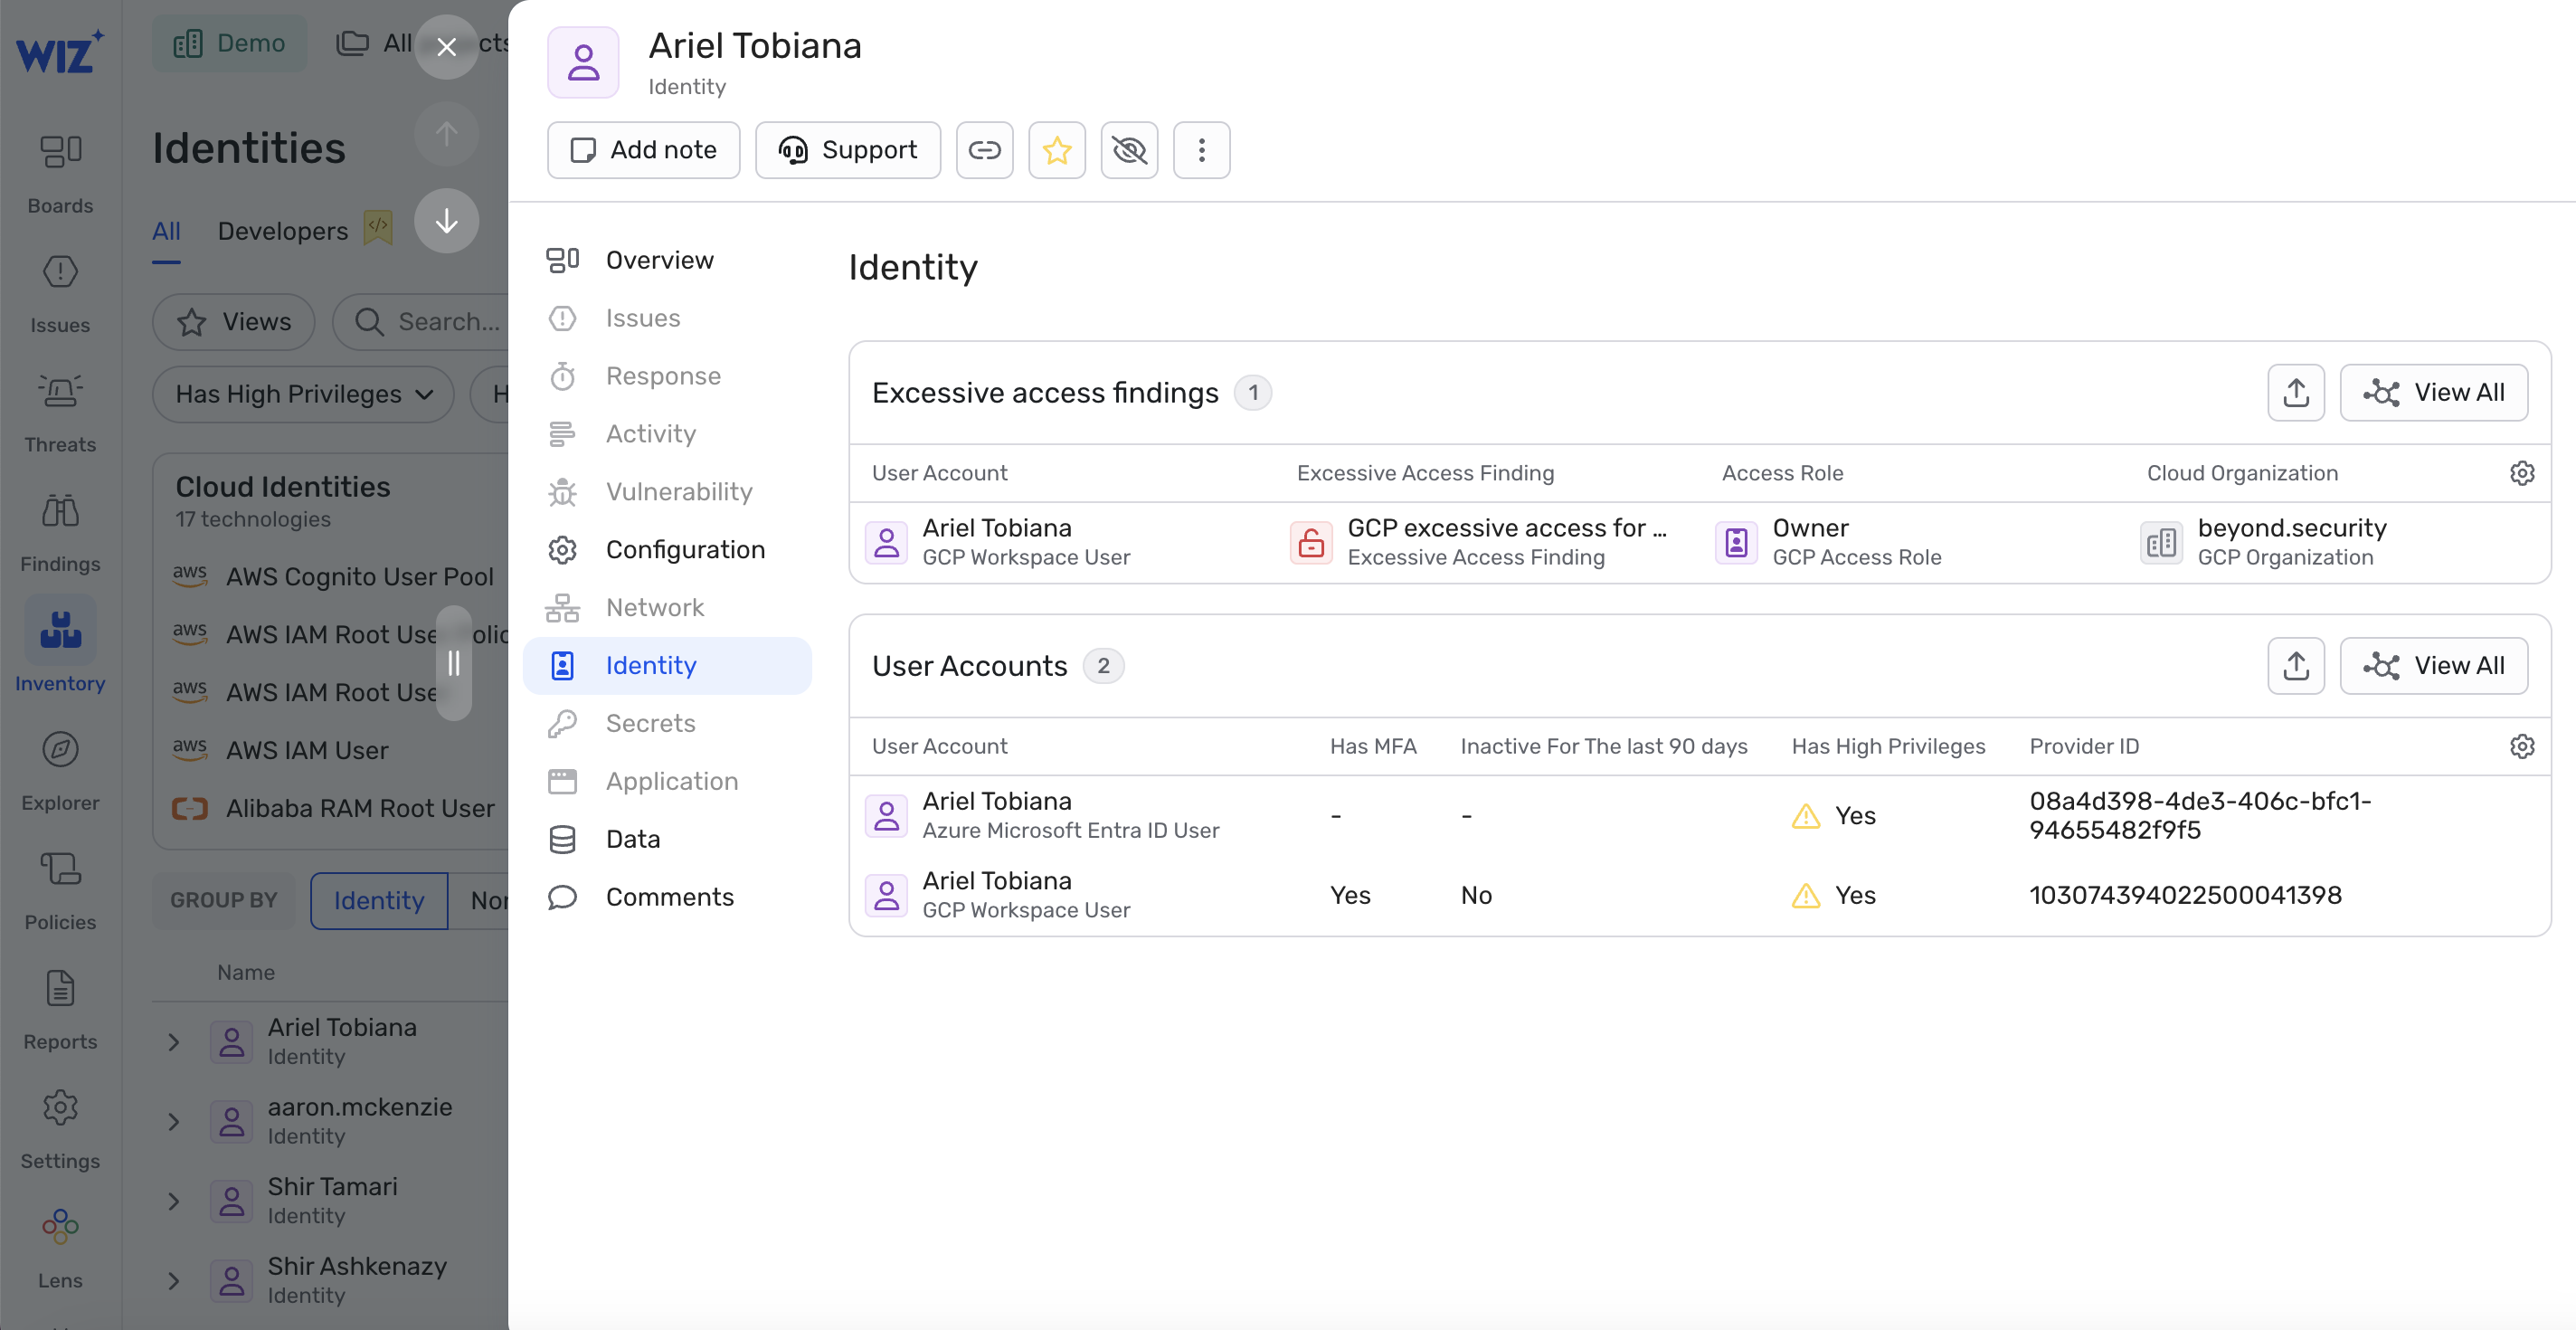Expand the Shir Ashkenazy identity row
The height and width of the screenshot is (1330, 2576).
point(174,1281)
